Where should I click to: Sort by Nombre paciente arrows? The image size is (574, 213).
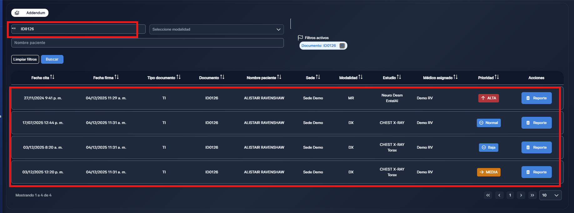[x=279, y=77]
